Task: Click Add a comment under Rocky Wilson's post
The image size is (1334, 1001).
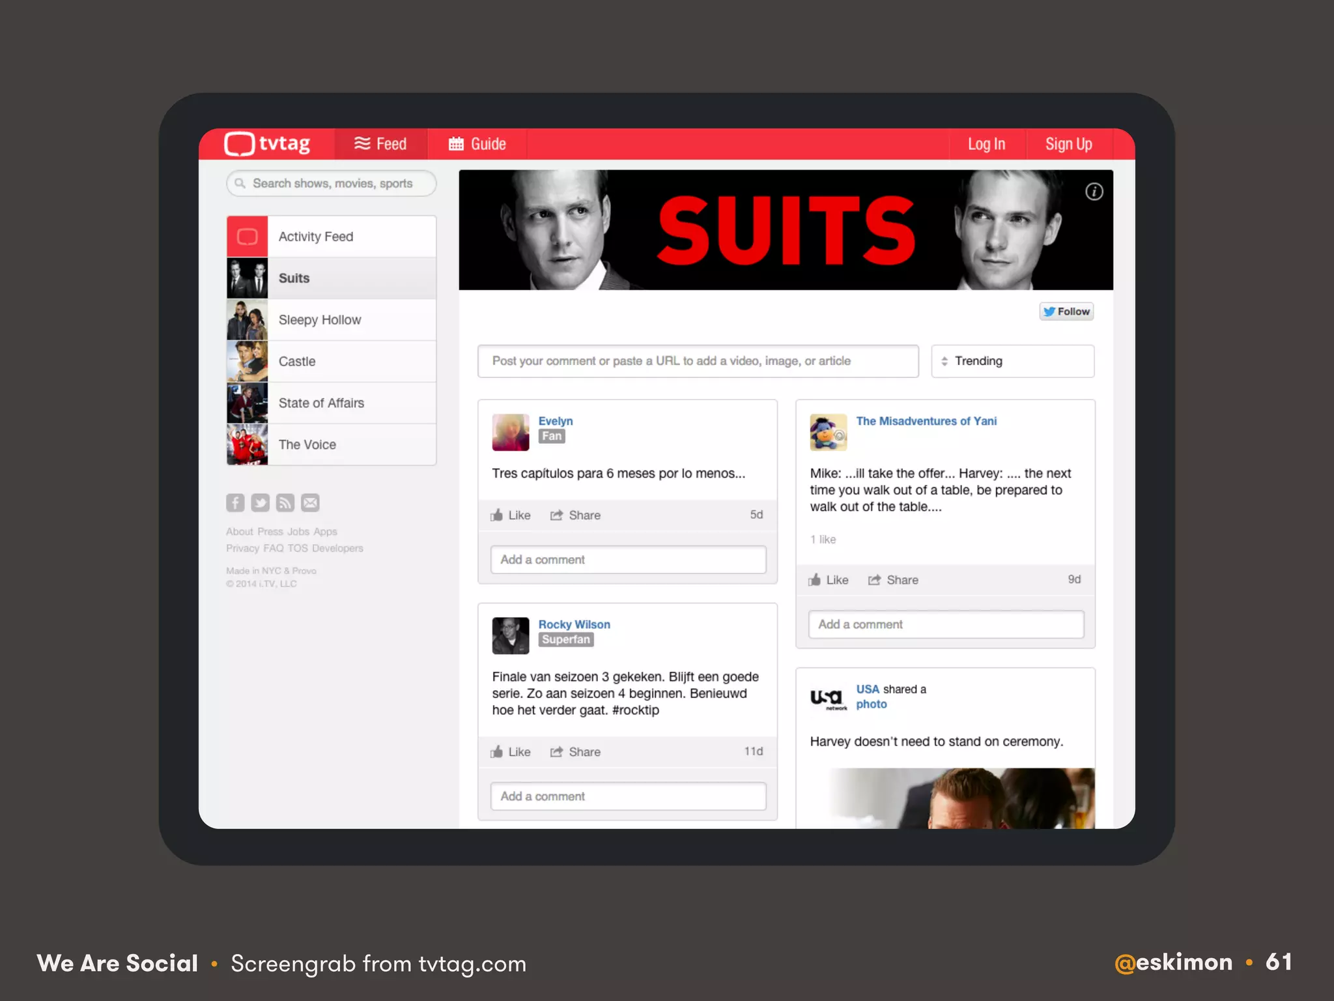Action: (628, 796)
